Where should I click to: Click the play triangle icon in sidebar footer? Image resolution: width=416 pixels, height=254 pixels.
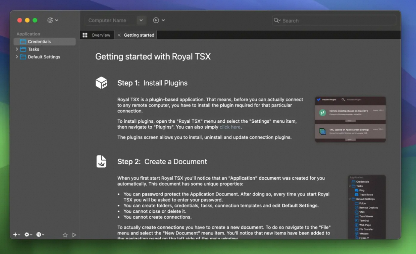coord(74,235)
